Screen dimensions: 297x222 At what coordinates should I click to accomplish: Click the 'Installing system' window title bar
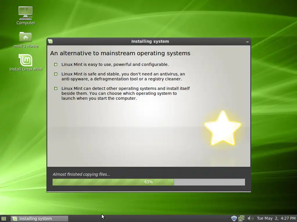pos(149,42)
